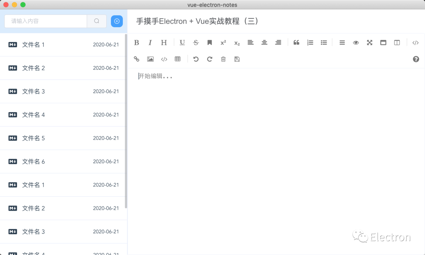Insert a hyperlink
425x255 pixels.
pyautogui.click(x=137, y=59)
